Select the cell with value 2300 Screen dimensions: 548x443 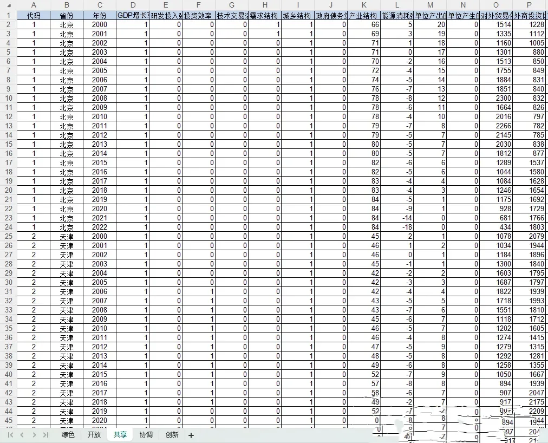496,98
